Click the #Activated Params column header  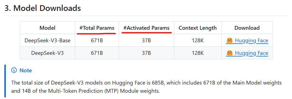click(146, 28)
